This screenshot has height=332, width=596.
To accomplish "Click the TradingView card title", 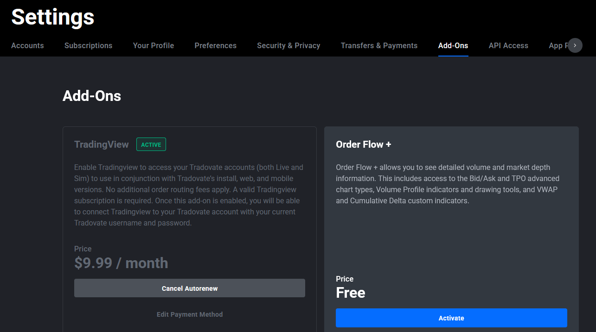I will point(102,144).
